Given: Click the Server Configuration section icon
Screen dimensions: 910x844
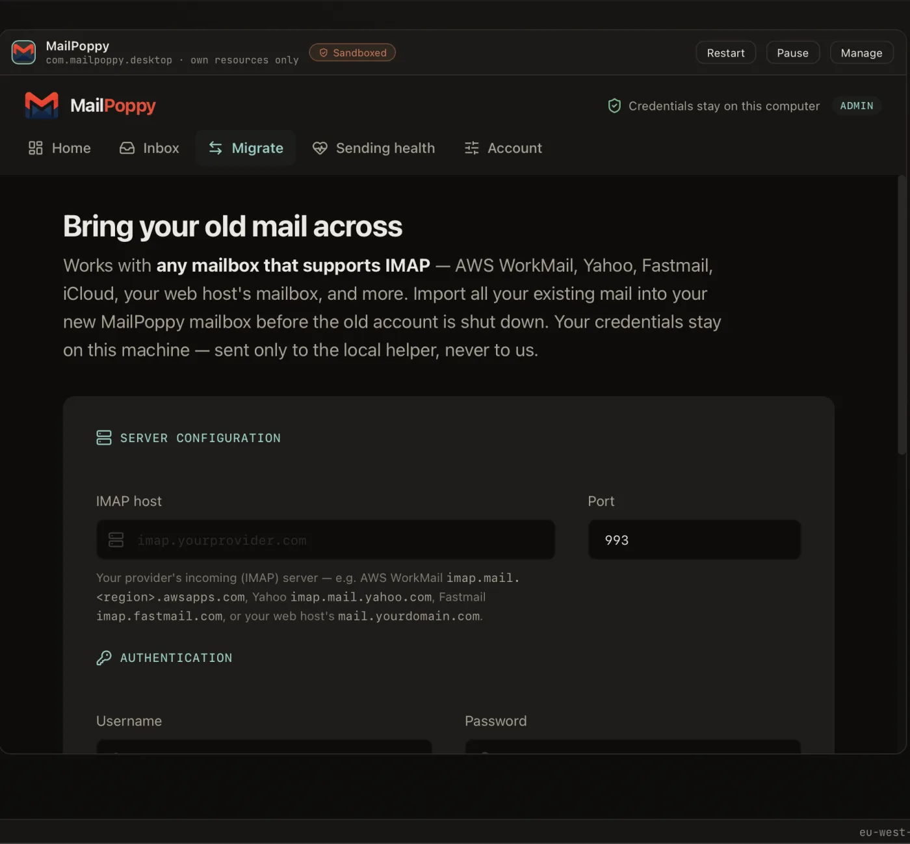Looking at the screenshot, I should (x=104, y=438).
